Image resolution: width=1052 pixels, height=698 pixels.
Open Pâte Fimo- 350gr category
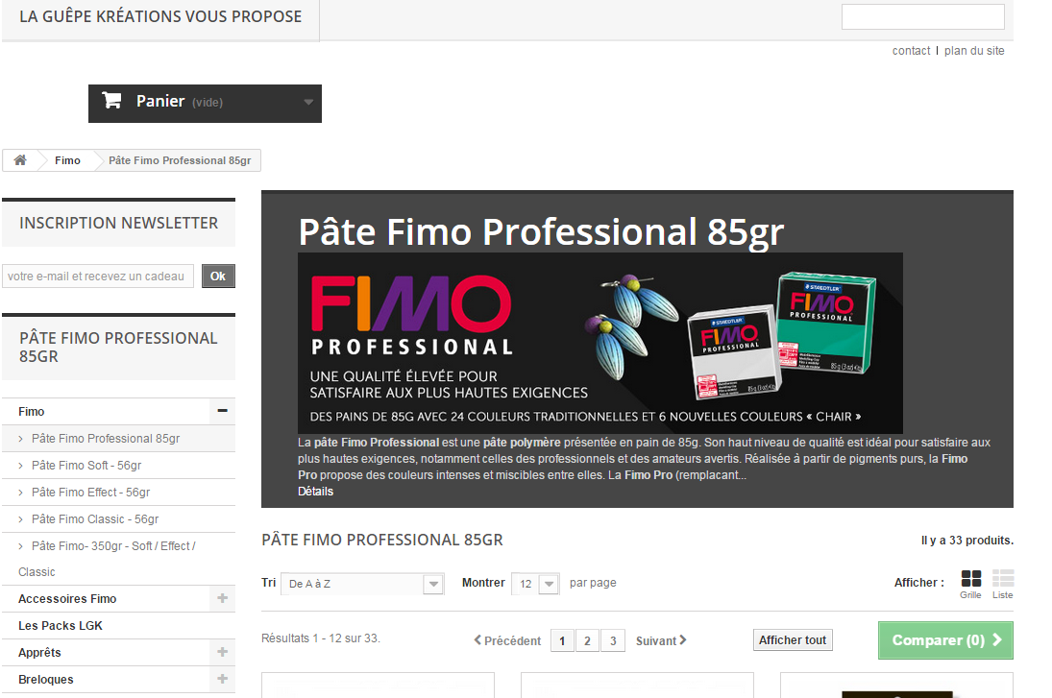tap(108, 559)
